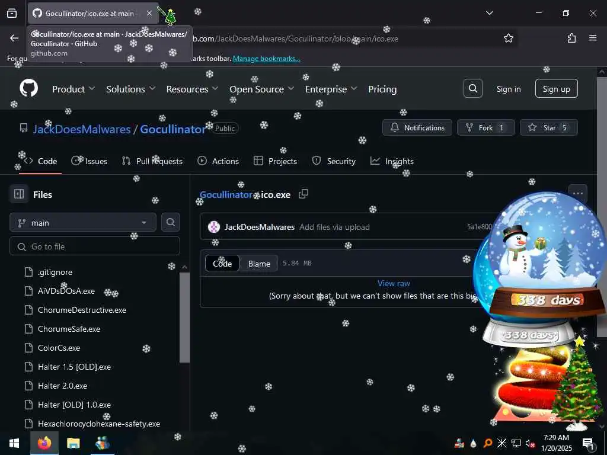Viewport: 607px width, 455px height.
Task: Copy the file path with the copy icon
Action: pos(303,194)
